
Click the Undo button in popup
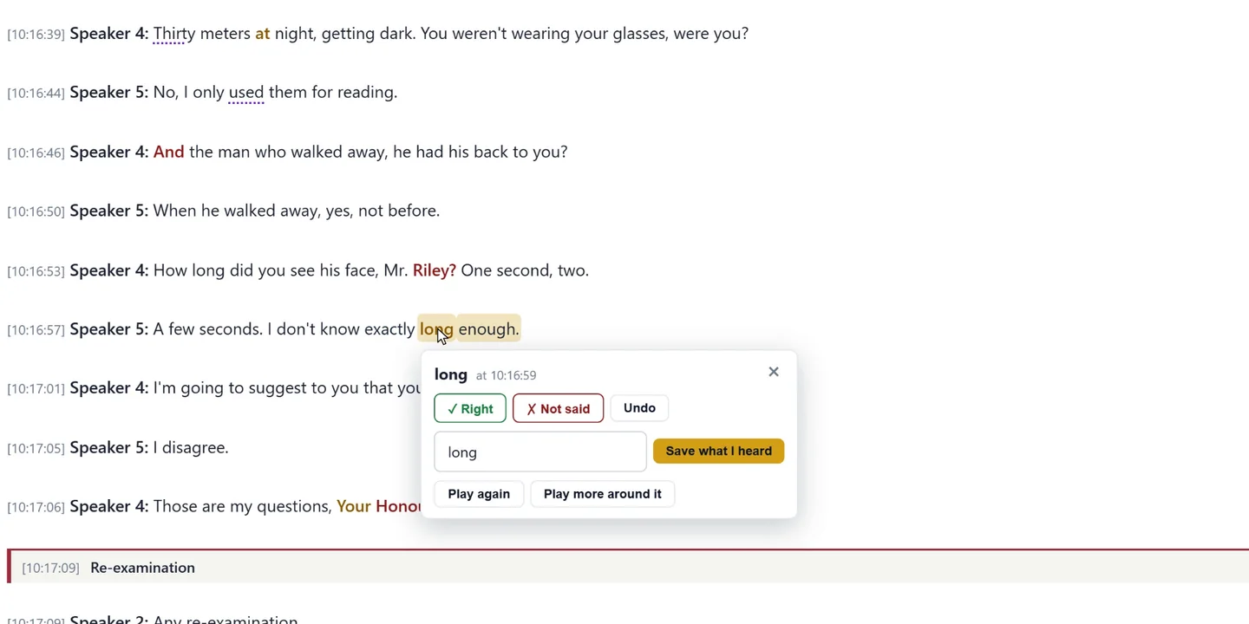639,407
